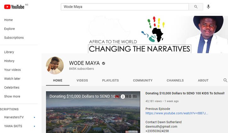Image resolution: width=228 pixels, height=133 pixels.
Task: Open Celebrities playlist in the sidebar
Action: (x=12, y=88)
